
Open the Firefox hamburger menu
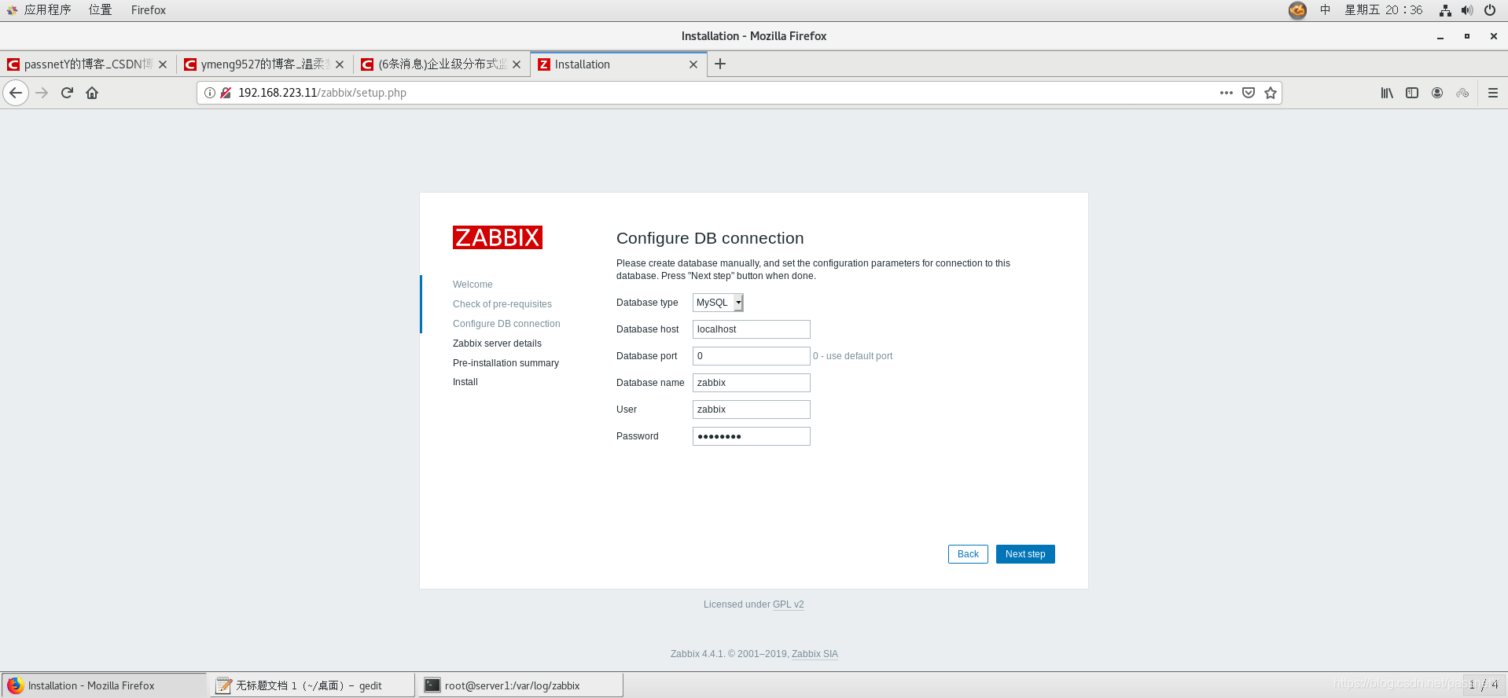click(1493, 93)
